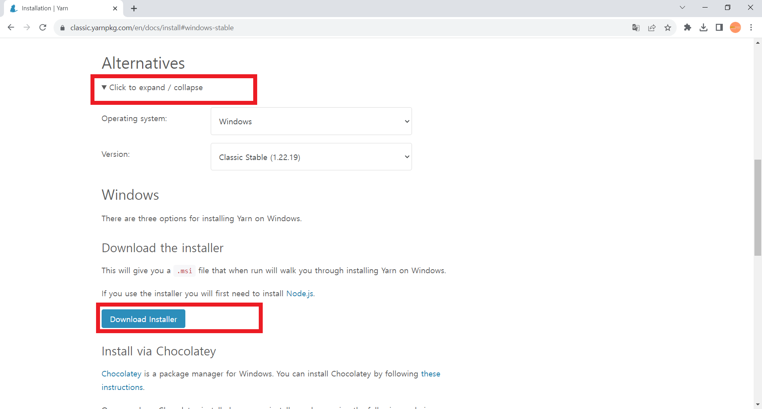Click the 'Version:' label
Image resolution: width=762 pixels, height=409 pixels.
pyautogui.click(x=115, y=154)
